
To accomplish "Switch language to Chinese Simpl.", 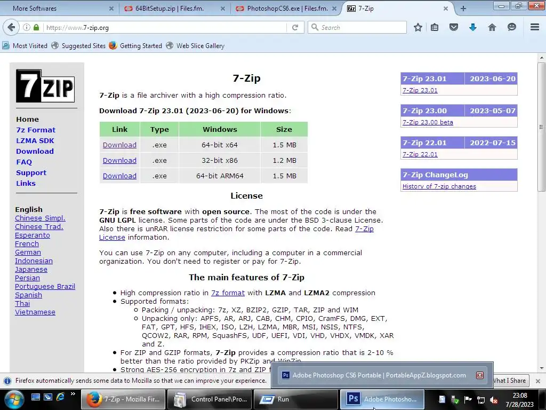I will pos(40,218).
